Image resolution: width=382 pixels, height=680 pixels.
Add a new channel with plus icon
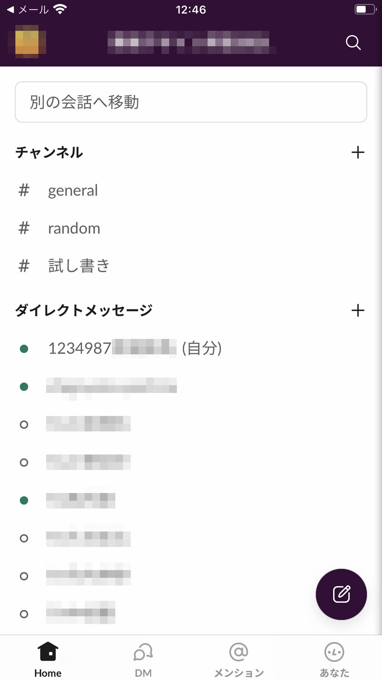point(358,152)
